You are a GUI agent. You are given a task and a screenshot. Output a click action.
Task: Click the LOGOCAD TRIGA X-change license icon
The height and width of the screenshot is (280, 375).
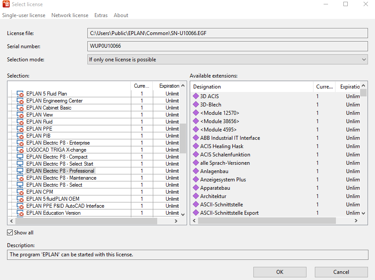[20, 150]
